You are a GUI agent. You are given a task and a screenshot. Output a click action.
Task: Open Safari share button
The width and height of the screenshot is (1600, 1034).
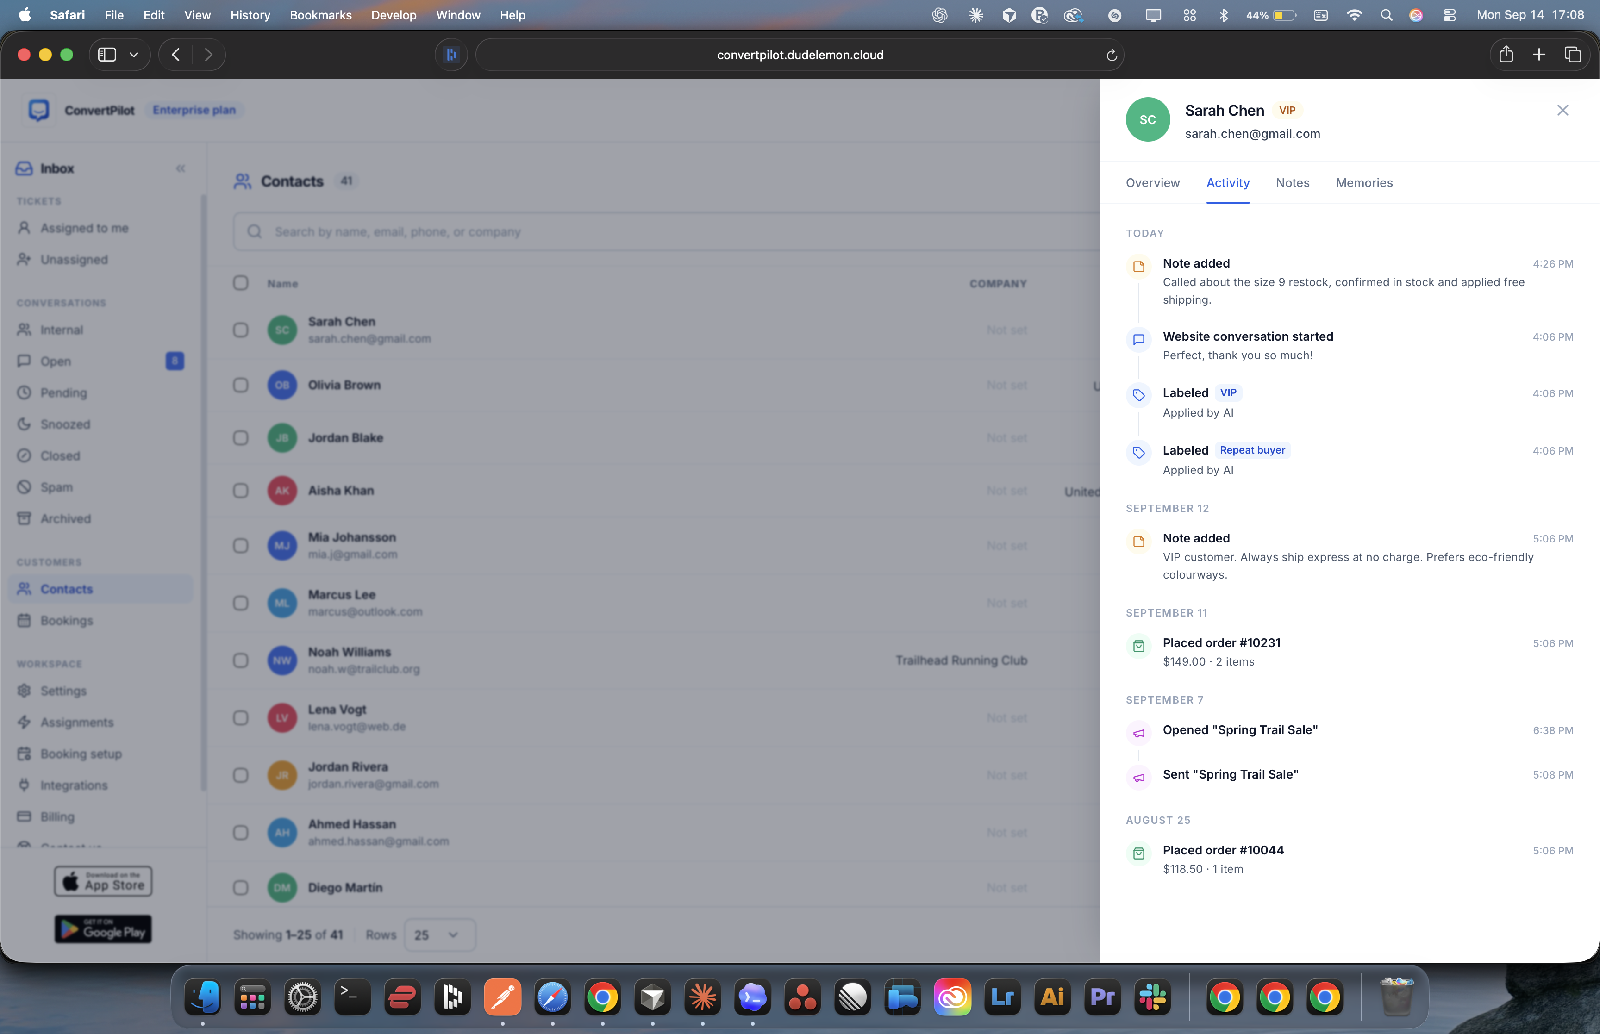[1506, 55]
